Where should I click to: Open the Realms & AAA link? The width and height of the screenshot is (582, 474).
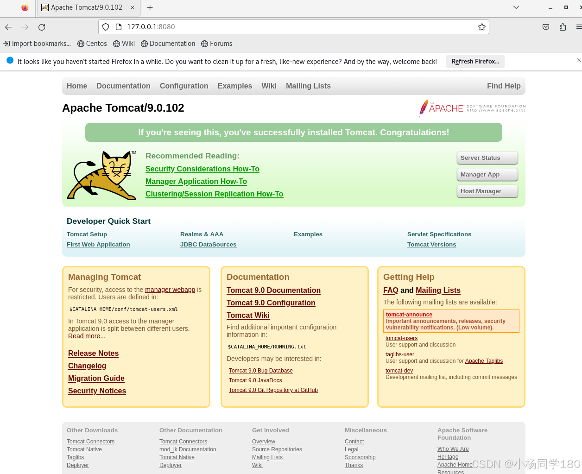[x=202, y=234]
